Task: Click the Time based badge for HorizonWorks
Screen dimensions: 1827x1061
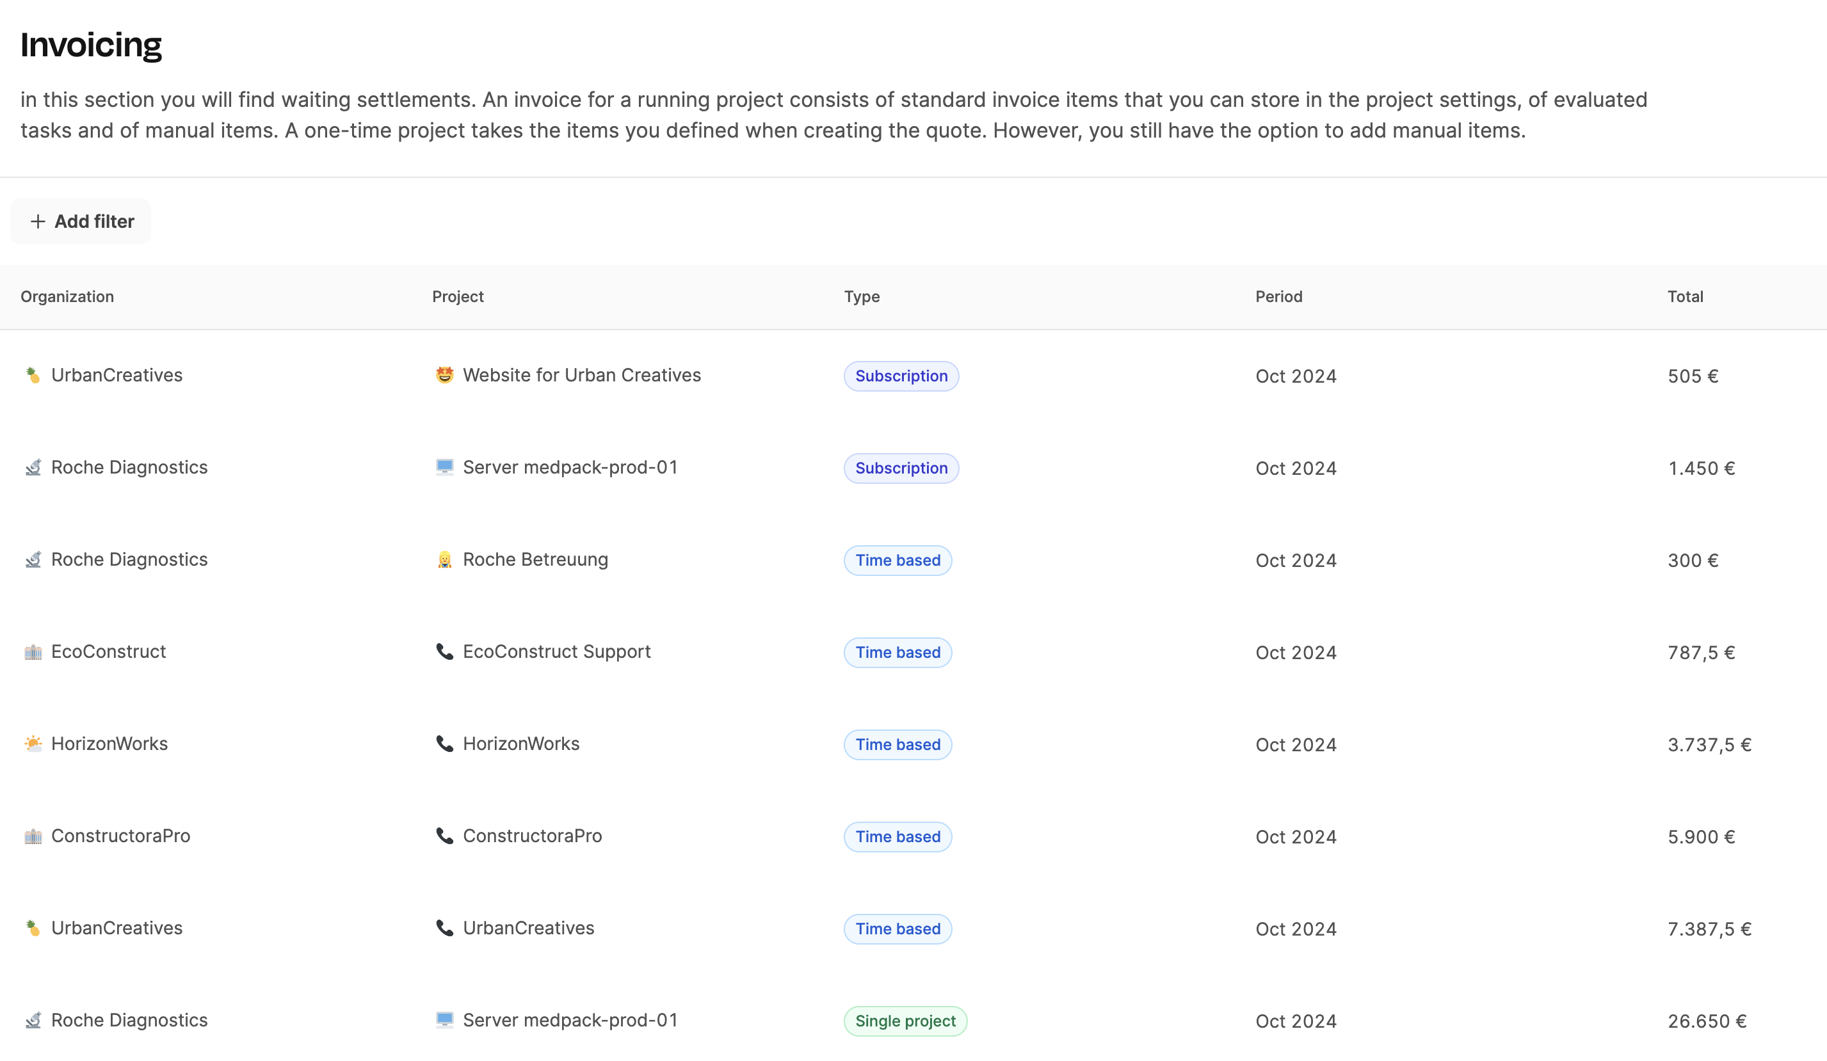Action: 897,744
